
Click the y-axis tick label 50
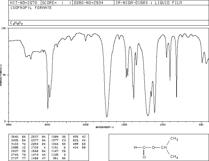4,75
